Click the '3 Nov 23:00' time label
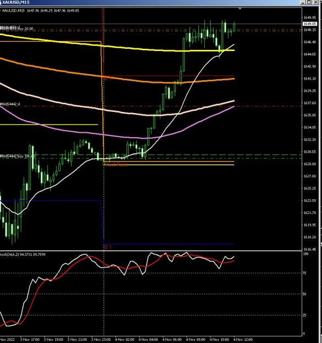 (x=101, y=340)
